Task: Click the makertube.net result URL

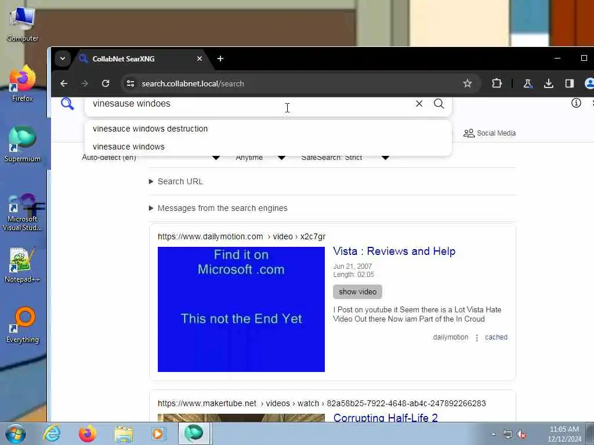Action: click(321, 403)
